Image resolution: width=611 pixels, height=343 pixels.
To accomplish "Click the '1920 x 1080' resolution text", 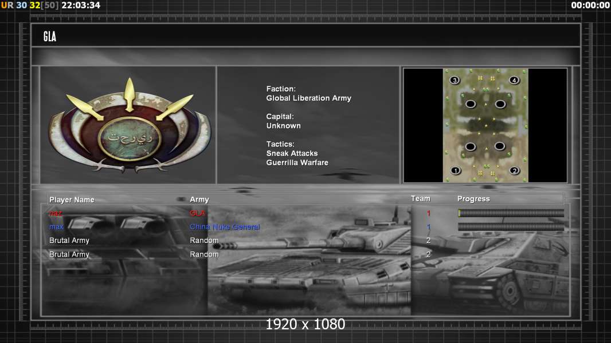I will tap(305, 324).
